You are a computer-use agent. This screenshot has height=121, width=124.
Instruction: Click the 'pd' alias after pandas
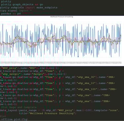pyautogui.click(x=19, y=14)
